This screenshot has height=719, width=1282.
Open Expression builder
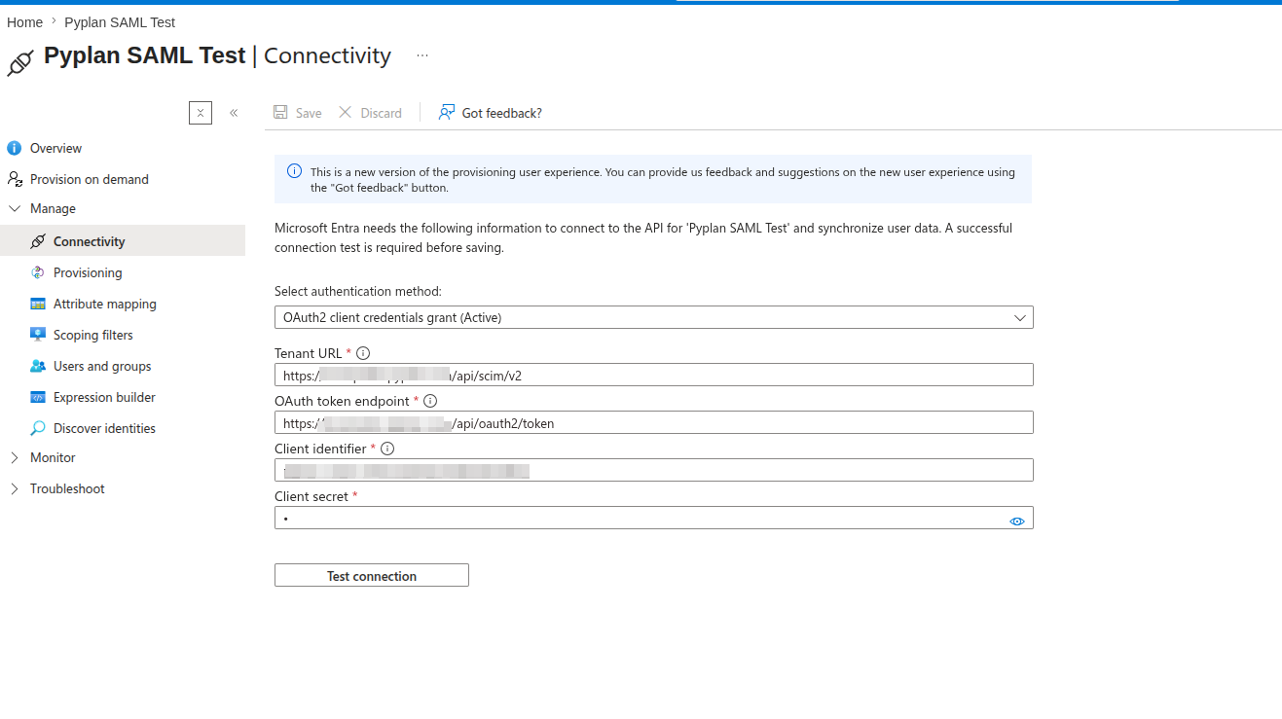pos(104,397)
